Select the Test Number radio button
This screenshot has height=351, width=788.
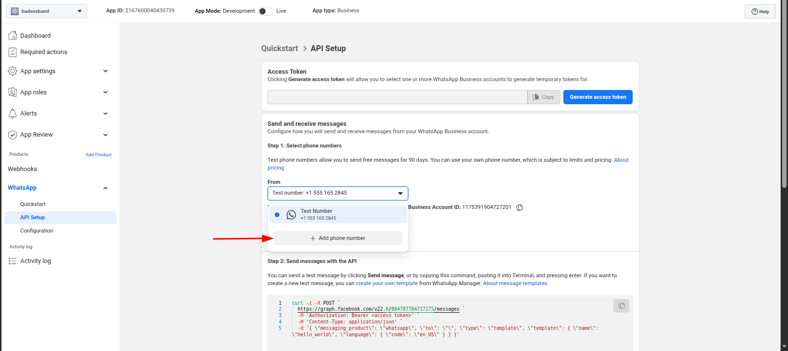coord(277,215)
